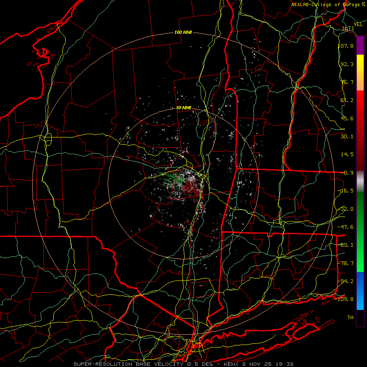The height and width of the screenshot is (367, 367).
Task: Click the purple segment of color bar
Action: coord(360,46)
